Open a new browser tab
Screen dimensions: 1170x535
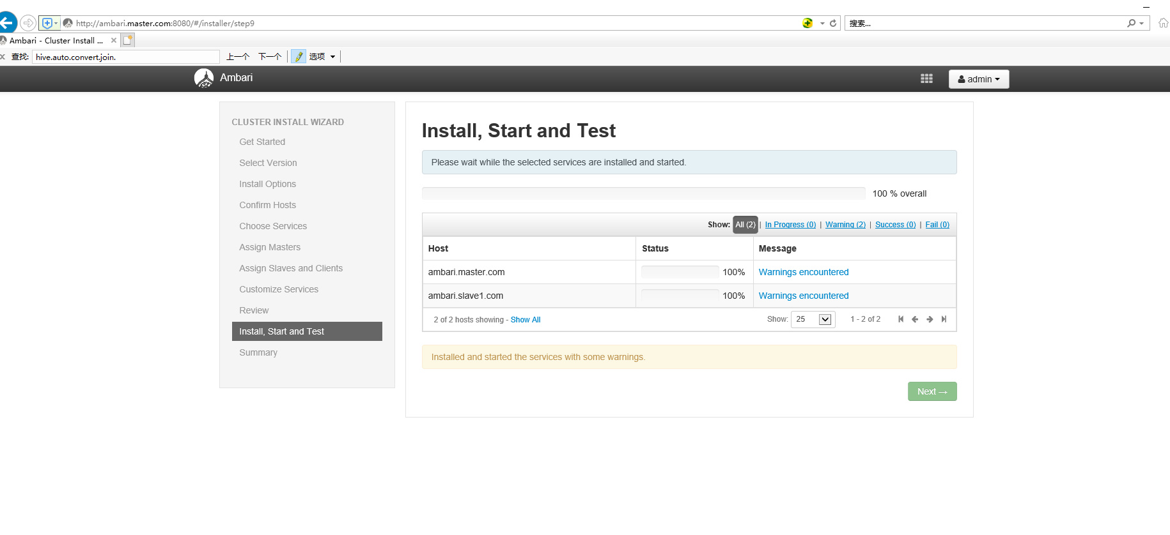128,40
